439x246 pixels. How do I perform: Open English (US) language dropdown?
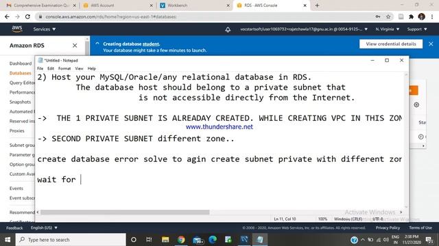tap(44, 228)
